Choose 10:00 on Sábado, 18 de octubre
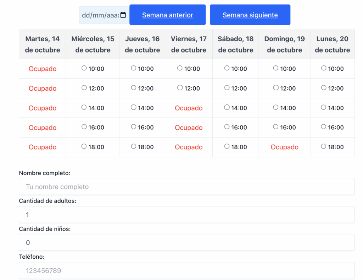This screenshot has height=280, width=363. (227, 68)
